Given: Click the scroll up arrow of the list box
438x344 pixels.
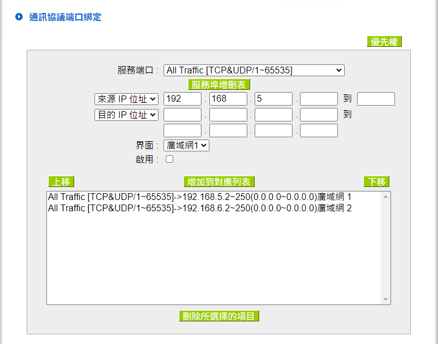Looking at the screenshot, I should tap(386, 197).
